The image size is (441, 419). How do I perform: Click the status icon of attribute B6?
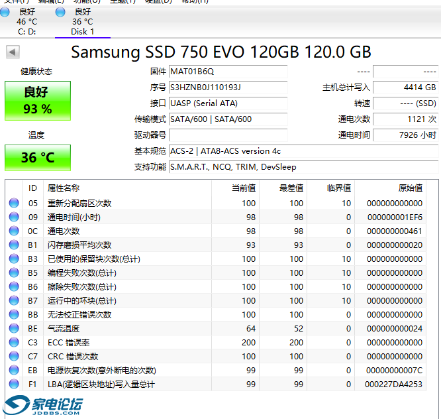point(14,286)
